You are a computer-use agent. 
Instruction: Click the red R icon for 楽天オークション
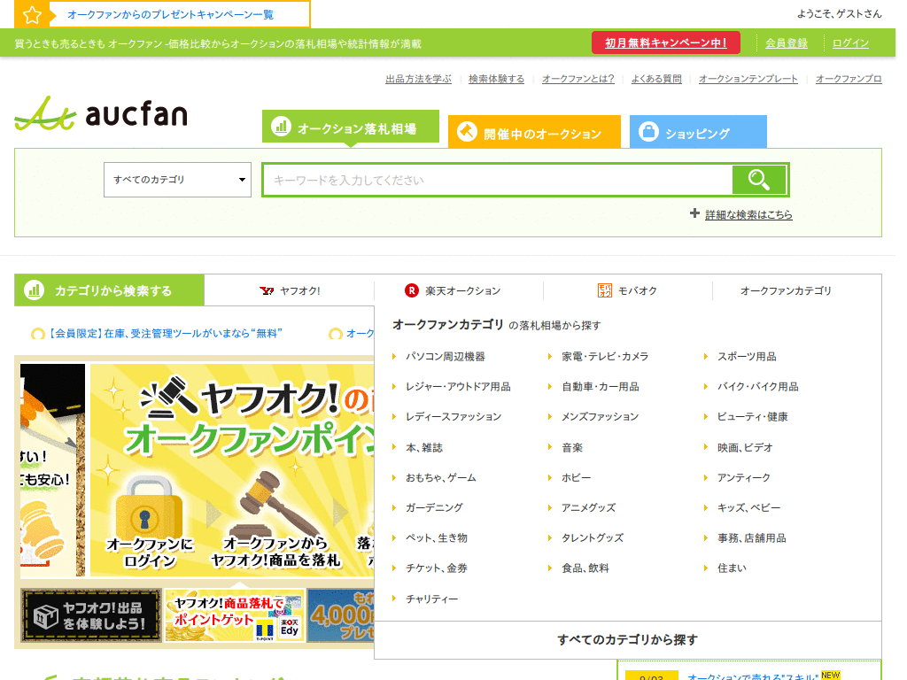411,290
